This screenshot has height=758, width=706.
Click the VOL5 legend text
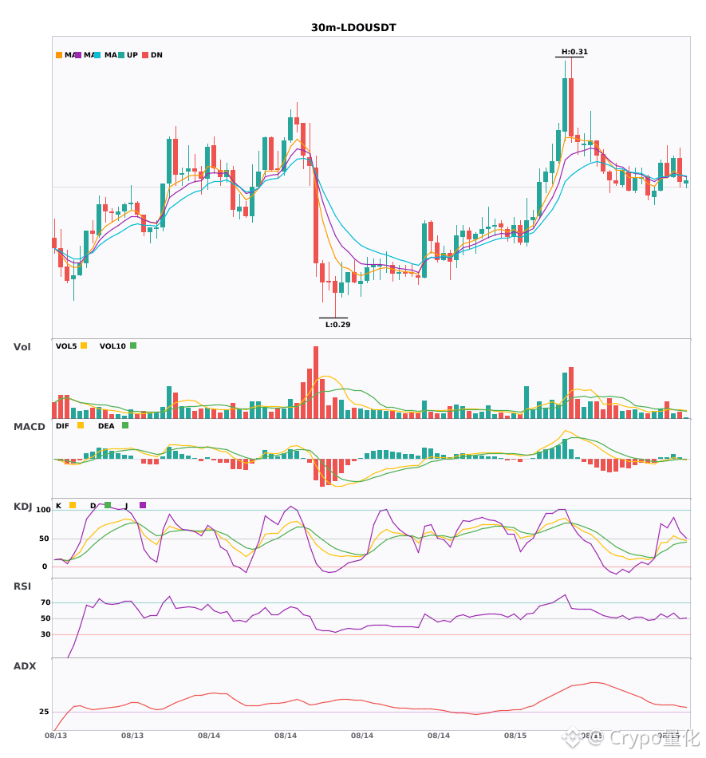(66, 346)
